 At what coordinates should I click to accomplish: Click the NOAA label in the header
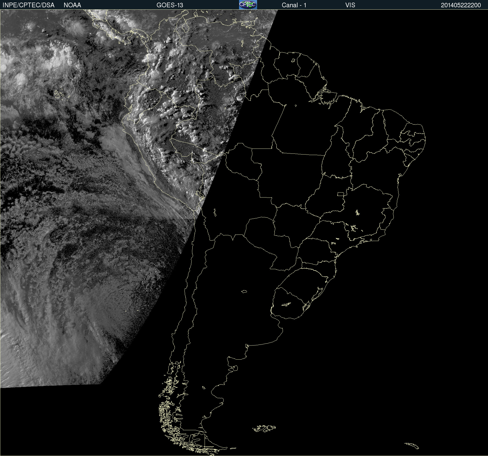coord(72,5)
